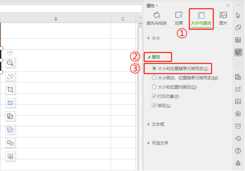245x171 pixels.
Task: Select column C header
Action: pyautogui.click(x=123, y=19)
